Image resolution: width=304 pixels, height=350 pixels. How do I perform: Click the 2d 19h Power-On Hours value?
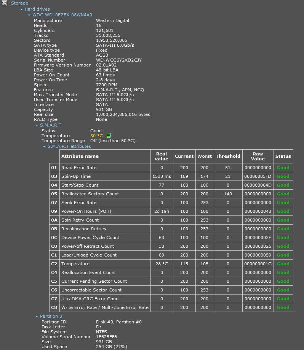(162, 211)
